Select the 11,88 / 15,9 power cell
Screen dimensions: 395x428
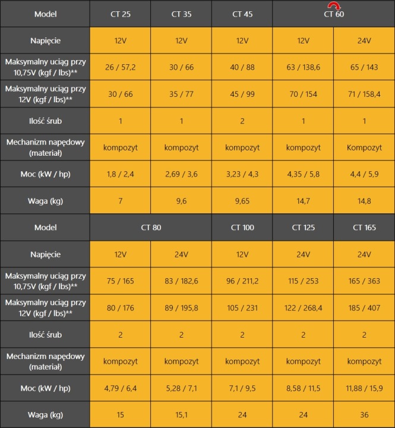[364, 388]
